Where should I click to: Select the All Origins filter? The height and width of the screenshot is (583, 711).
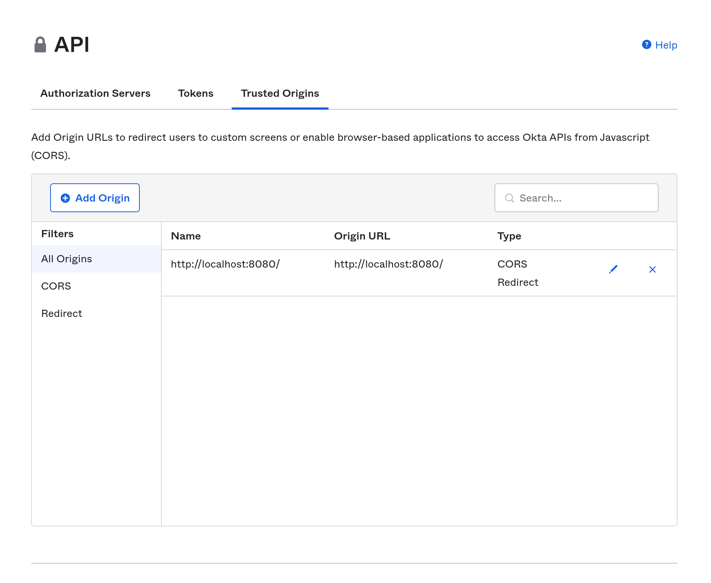tap(66, 259)
